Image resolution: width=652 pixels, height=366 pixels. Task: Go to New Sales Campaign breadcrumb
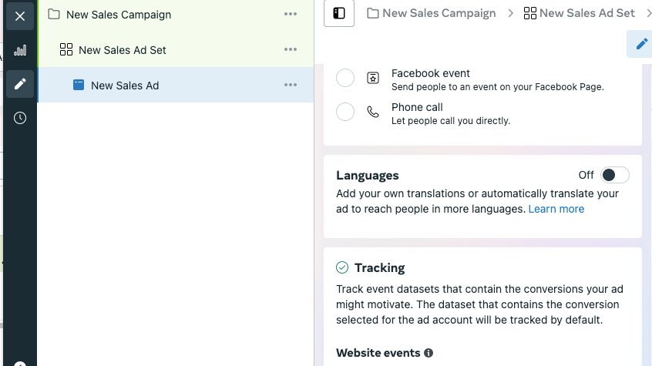pos(432,13)
